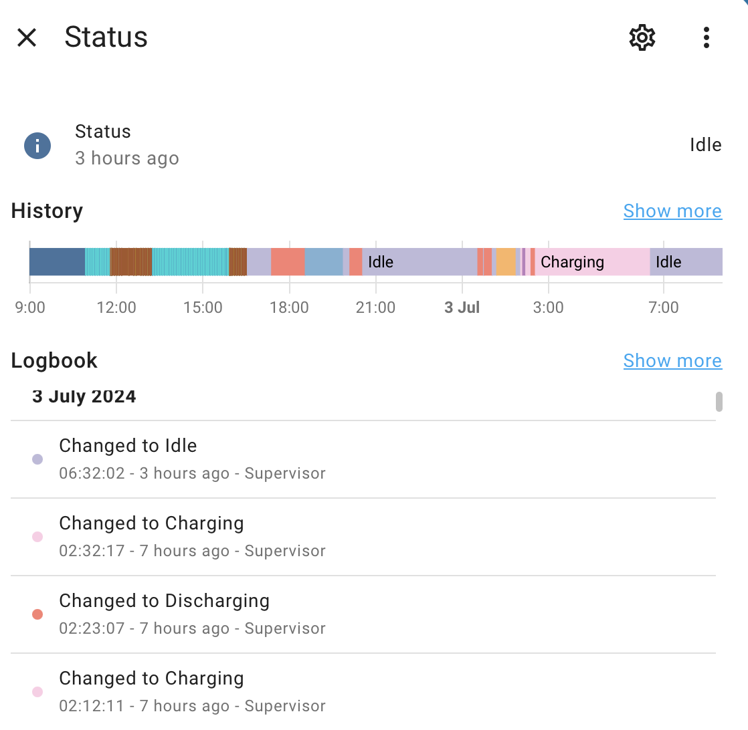The image size is (748, 730).
Task: Click Show more next to History
Action: pyautogui.click(x=672, y=211)
